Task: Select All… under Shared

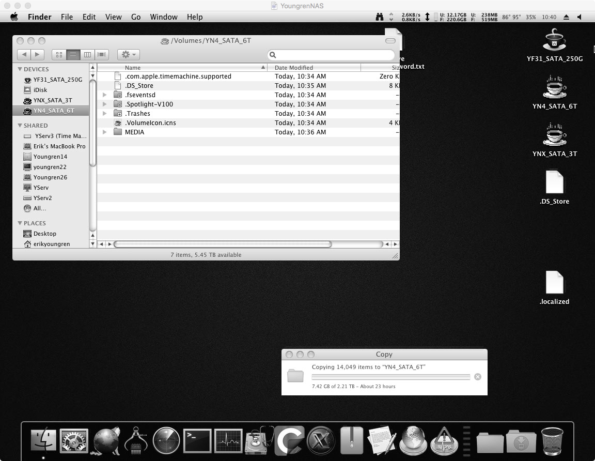Action: [51, 208]
